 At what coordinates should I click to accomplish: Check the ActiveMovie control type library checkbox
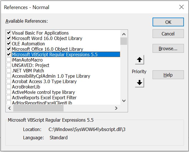[9, 92]
